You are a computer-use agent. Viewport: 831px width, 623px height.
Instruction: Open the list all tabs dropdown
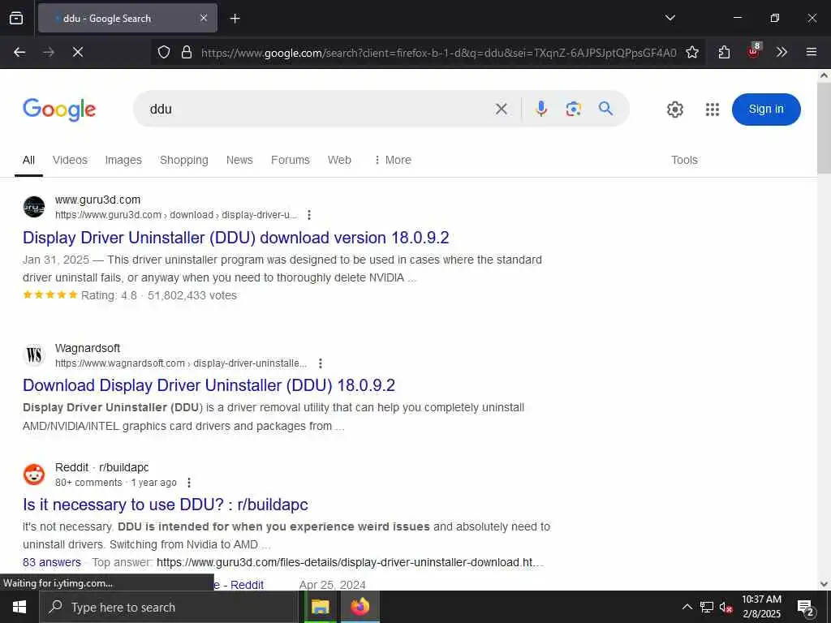pyautogui.click(x=670, y=18)
